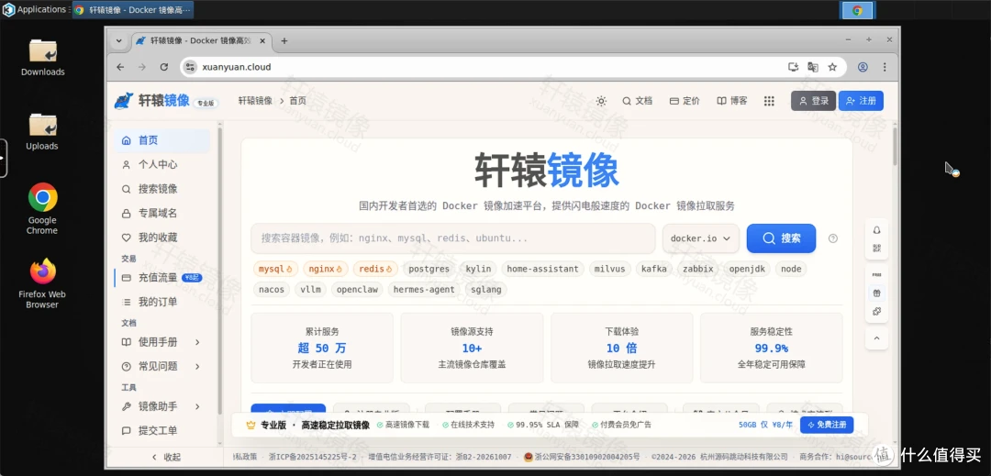Select the redis hot tag
The height and width of the screenshot is (476, 991).
tap(375, 269)
